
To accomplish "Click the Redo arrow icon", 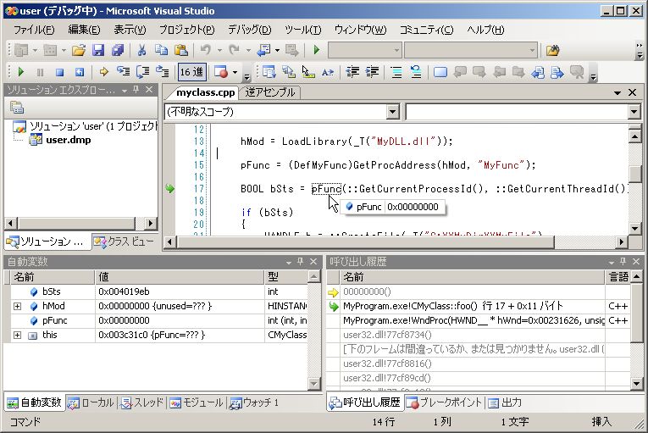I will tap(235, 51).
